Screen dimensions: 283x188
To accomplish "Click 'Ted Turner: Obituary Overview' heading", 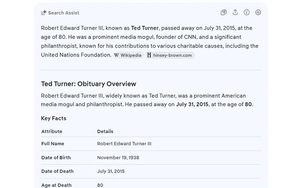I will 89,84.
